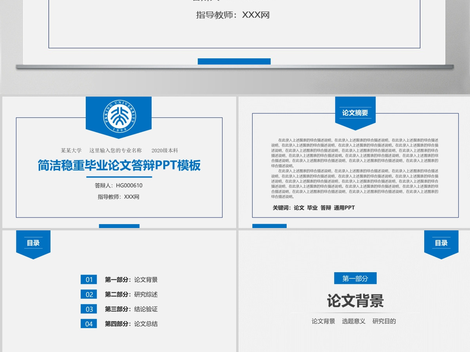
Task: Select the line 答辩人：HG000610
Action: coord(119,185)
